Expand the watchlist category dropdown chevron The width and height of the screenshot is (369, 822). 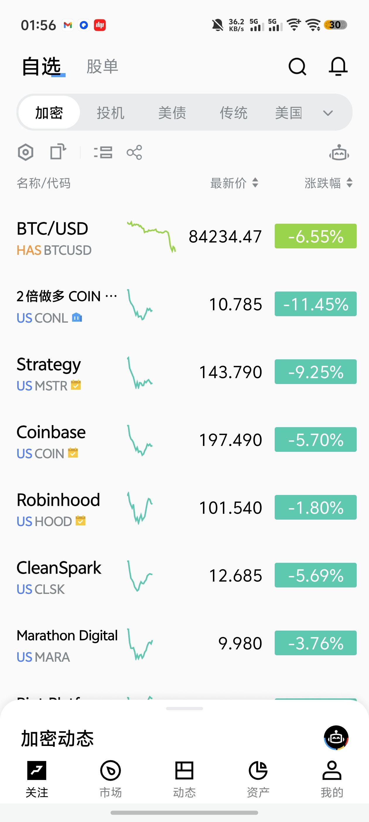pos(328,113)
